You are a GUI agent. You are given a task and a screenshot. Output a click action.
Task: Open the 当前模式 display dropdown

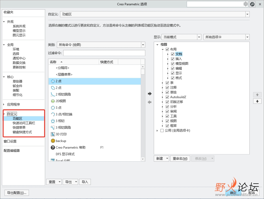199,37
